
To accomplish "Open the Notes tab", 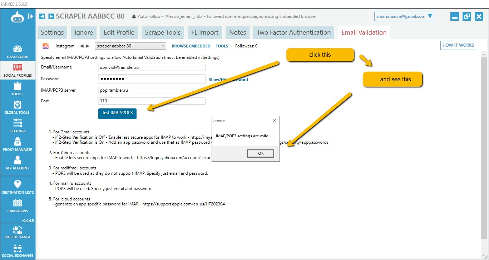I will (237, 32).
